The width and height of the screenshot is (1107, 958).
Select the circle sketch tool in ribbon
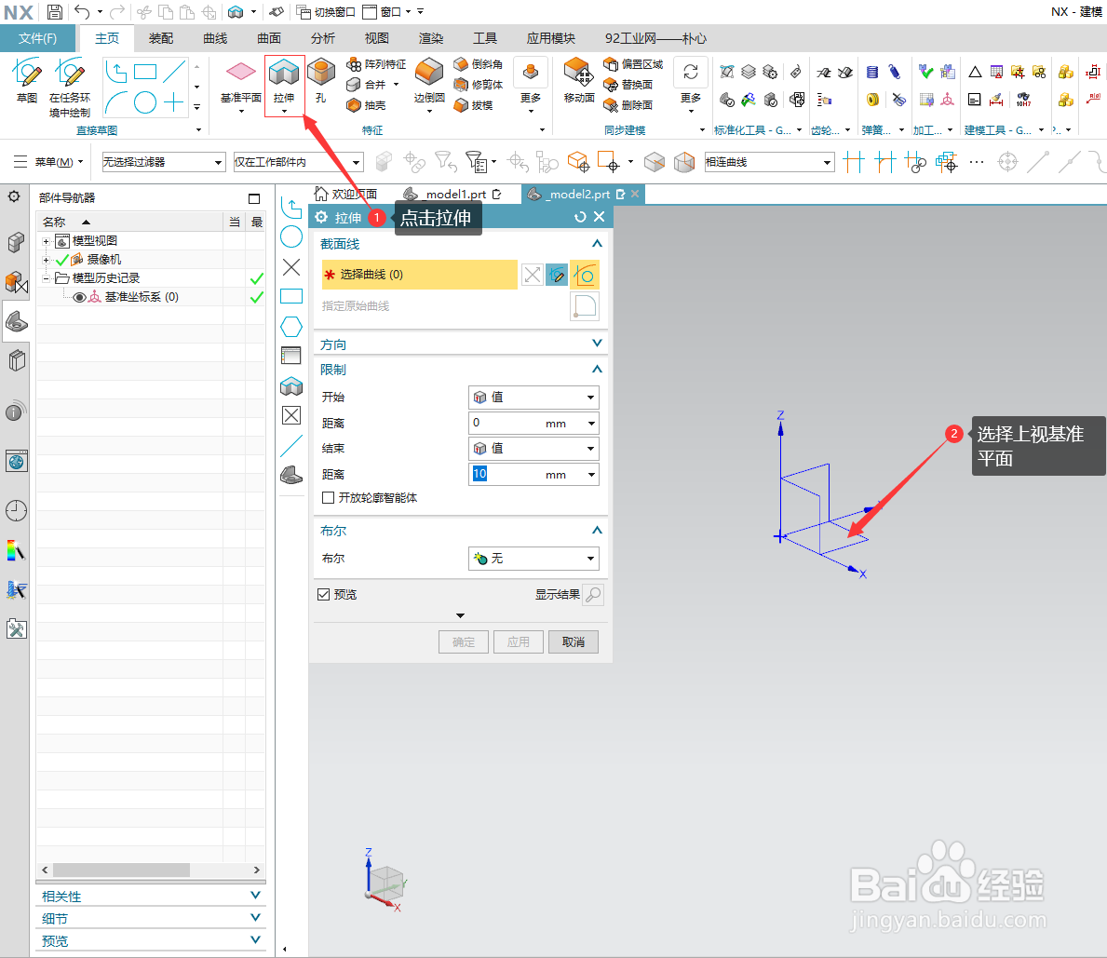tap(144, 103)
